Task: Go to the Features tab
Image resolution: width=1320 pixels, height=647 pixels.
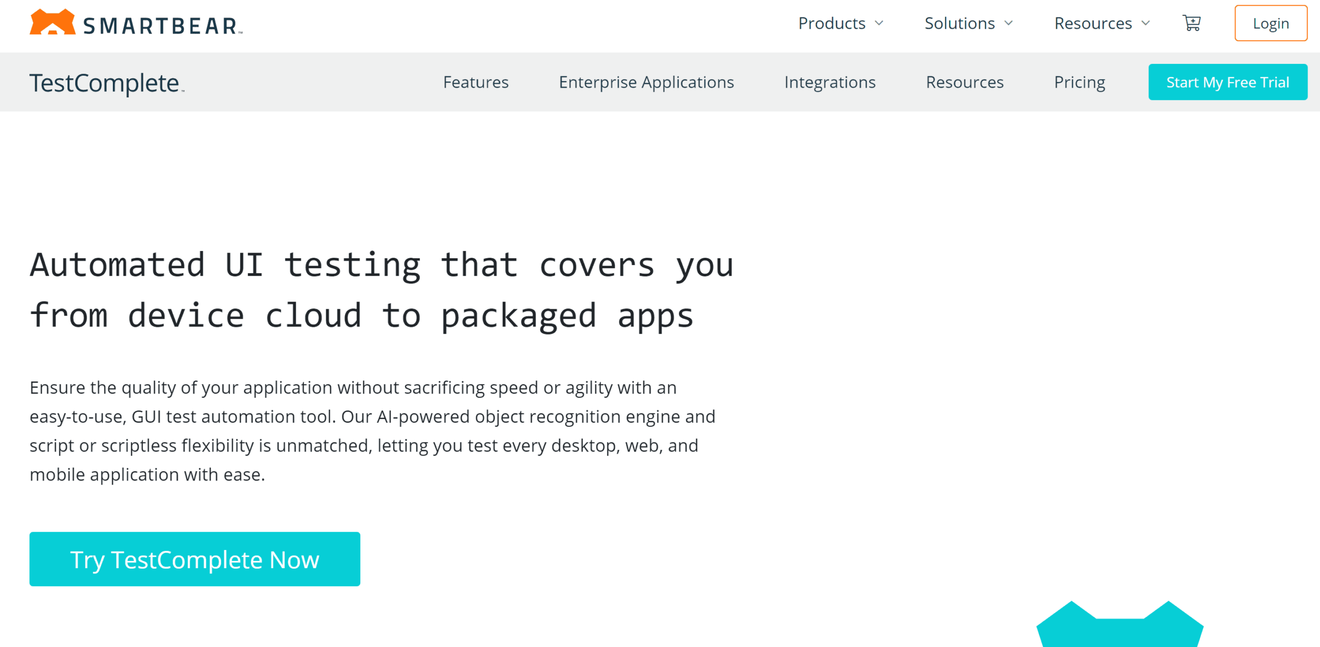Action: (476, 82)
